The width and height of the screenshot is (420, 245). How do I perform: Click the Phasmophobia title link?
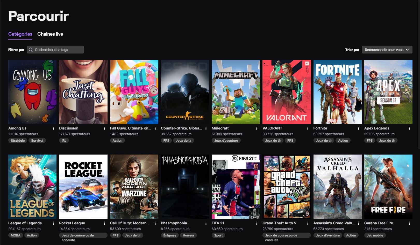[174, 223]
